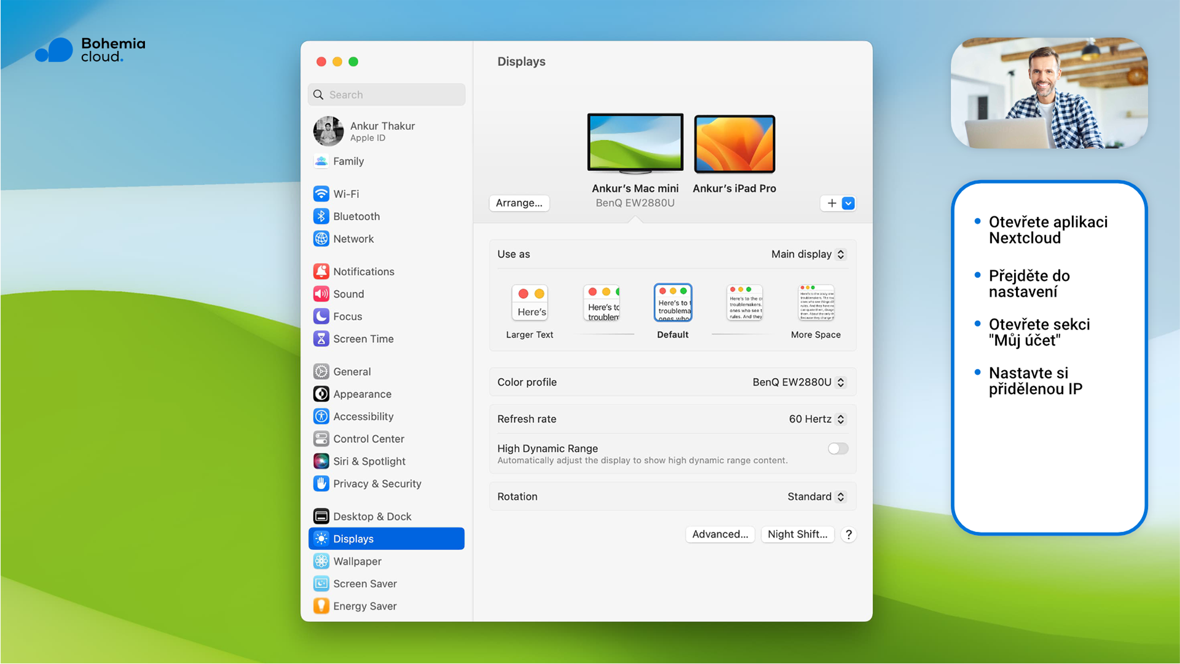Open Rotation Standard dropdown
Screen dimensions: 1180x664
coord(817,496)
